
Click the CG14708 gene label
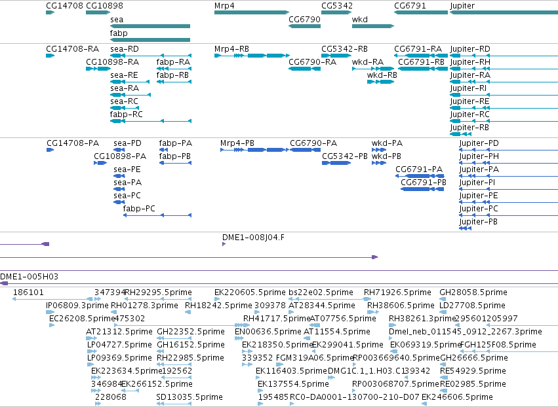(64, 6)
